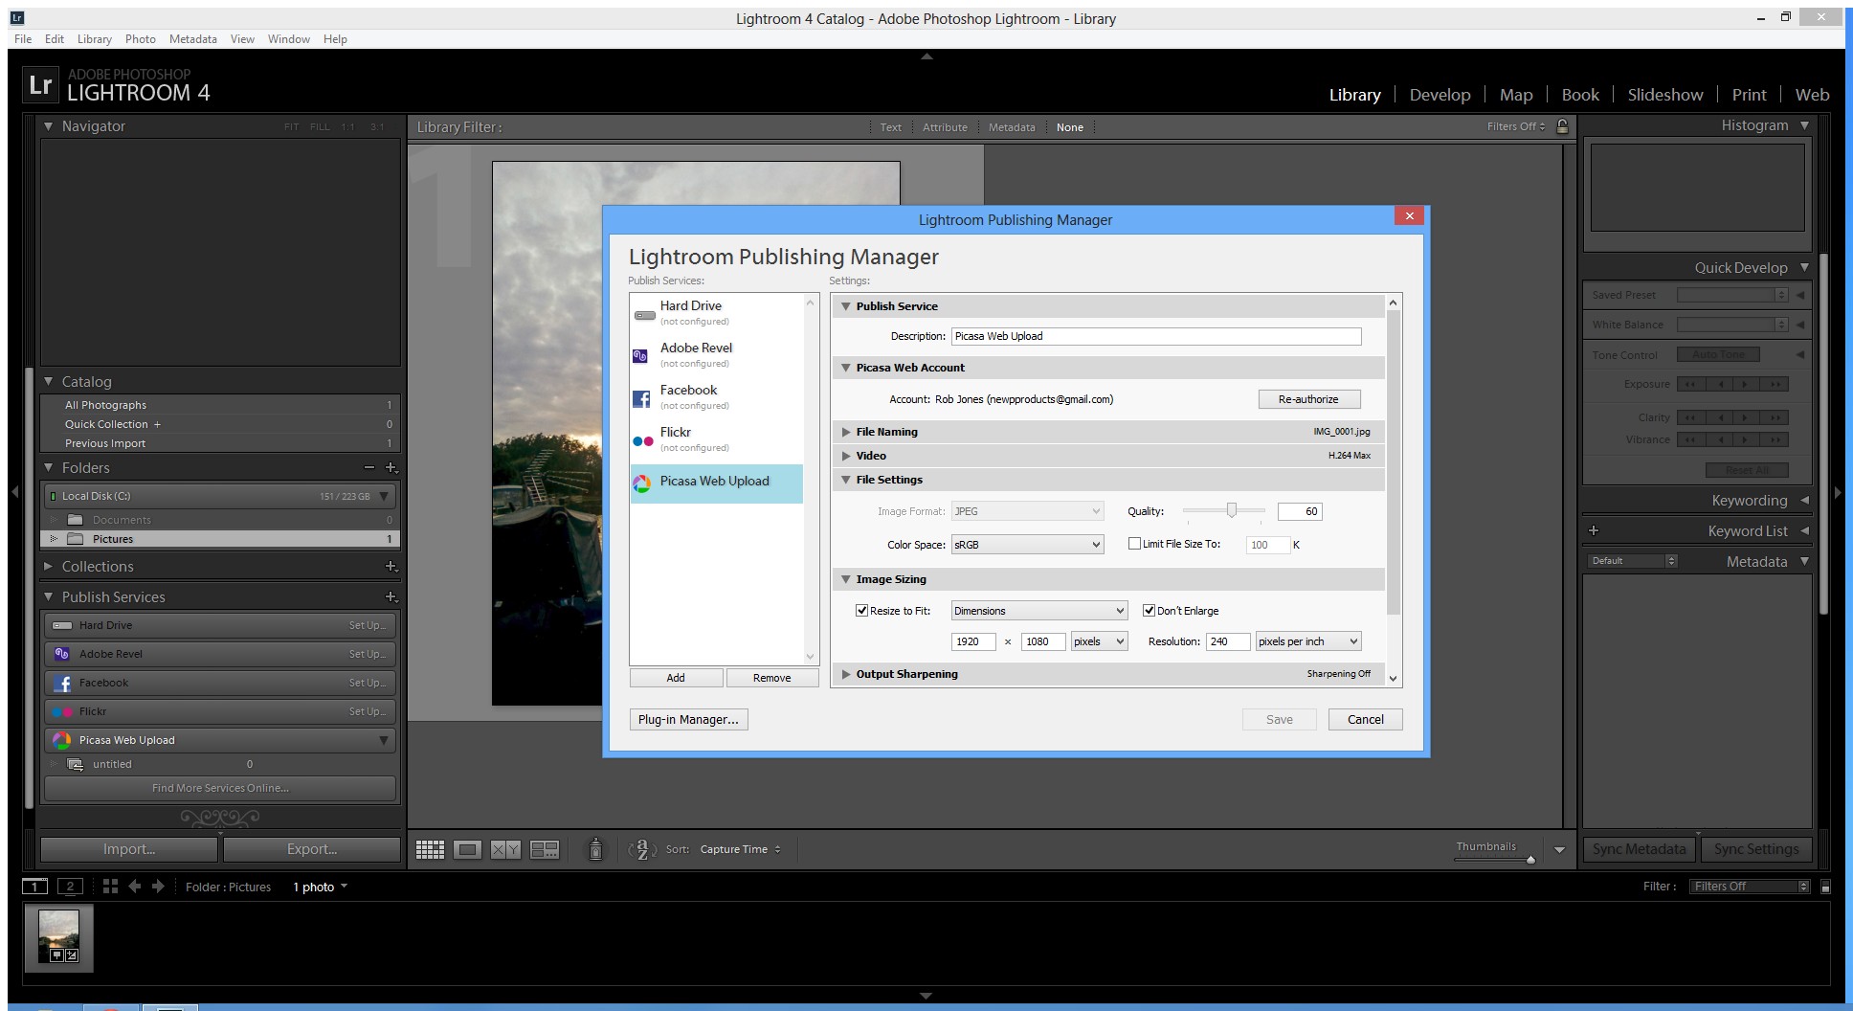Screen dimensions: 1853x1011
Task: Switch to the Develop module
Action: tap(1440, 95)
